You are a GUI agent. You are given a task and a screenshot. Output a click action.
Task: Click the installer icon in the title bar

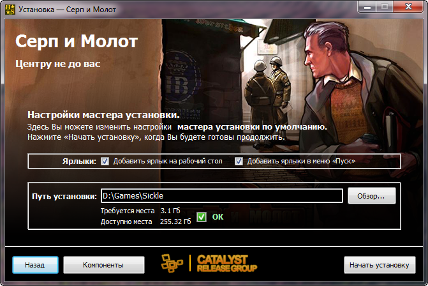click(10, 9)
